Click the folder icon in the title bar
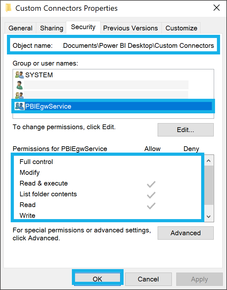 pos(8,8)
